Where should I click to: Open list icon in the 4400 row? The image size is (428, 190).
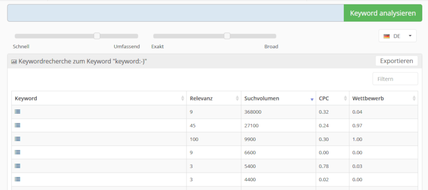[18, 179]
